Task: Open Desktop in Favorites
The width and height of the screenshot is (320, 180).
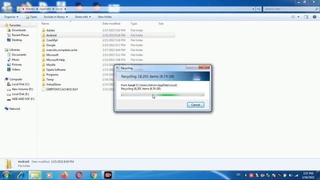Action: (x=16, y=40)
